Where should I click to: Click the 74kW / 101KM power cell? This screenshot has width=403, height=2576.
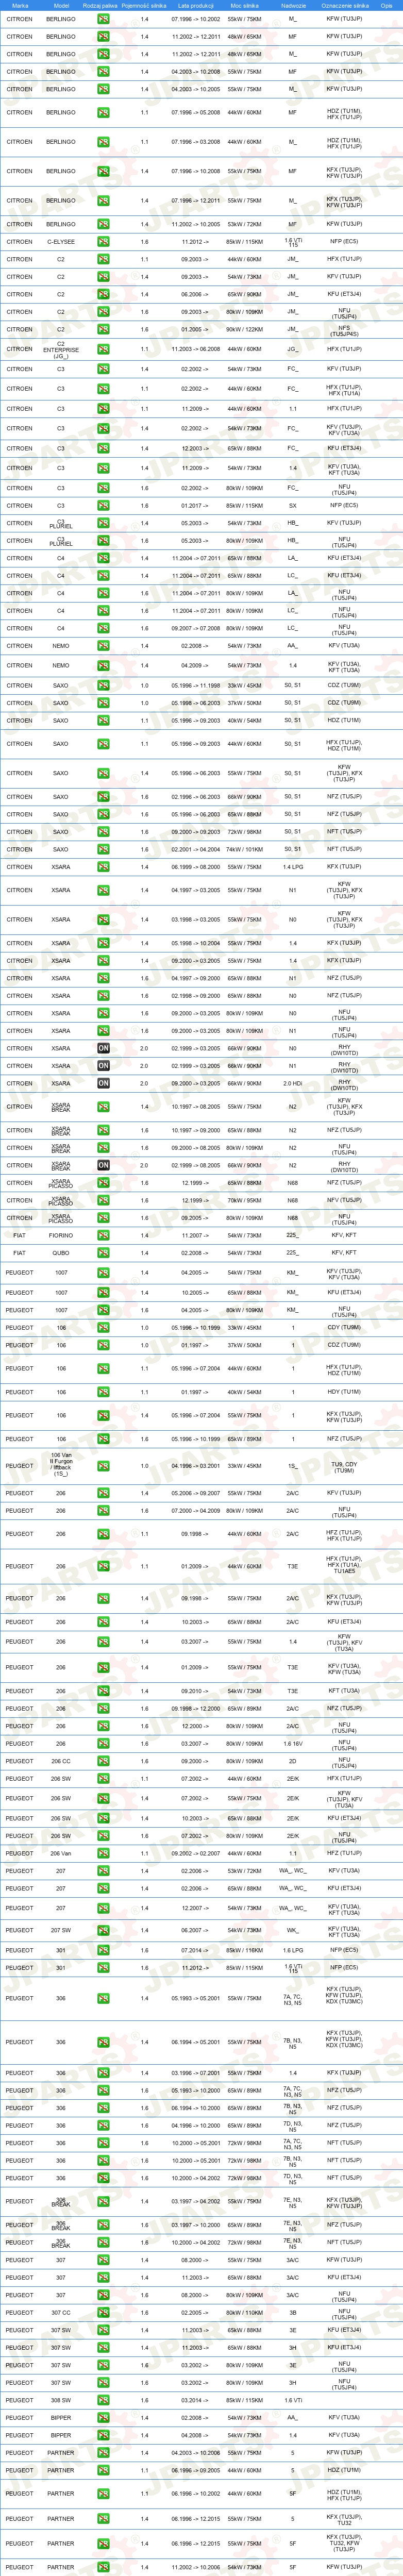tap(244, 849)
